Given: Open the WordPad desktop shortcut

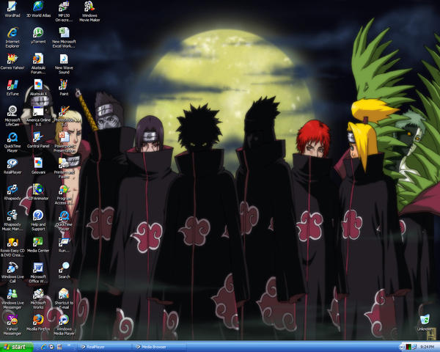Looking at the screenshot, I should click(12, 10).
